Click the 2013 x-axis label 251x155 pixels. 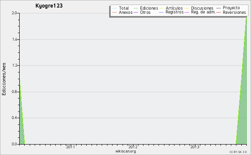pos(195,147)
